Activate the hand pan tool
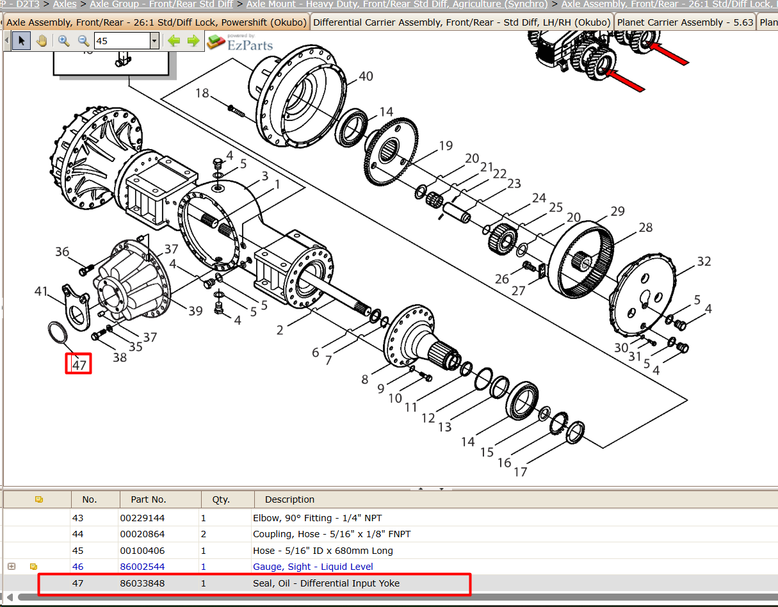The width and height of the screenshot is (778, 607). click(x=42, y=42)
